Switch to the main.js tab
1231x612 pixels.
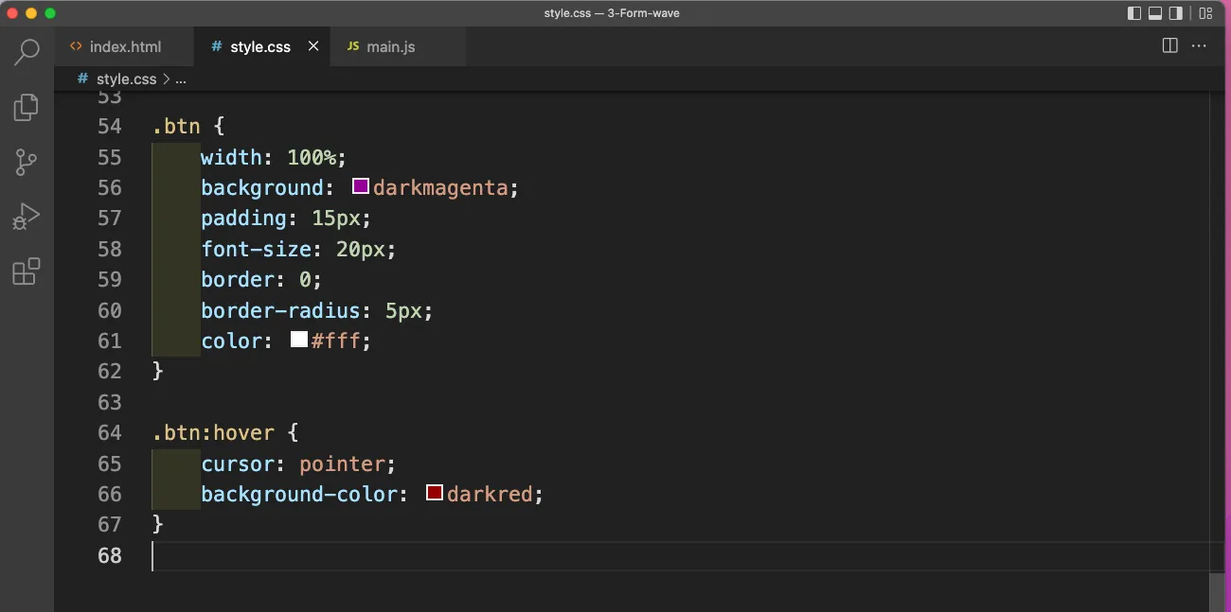(x=399, y=46)
